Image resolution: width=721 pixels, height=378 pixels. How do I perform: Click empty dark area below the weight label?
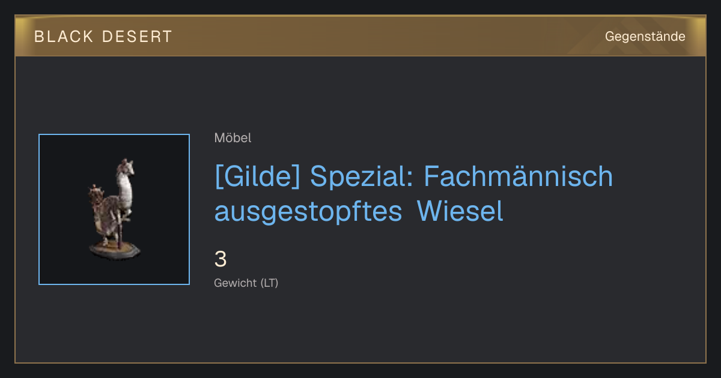point(360,327)
